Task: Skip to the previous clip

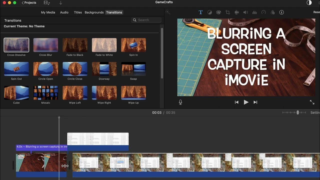Action: point(236,102)
